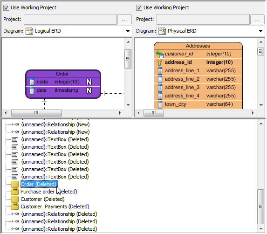Click the Order (Deleted) entity icon

(x=15, y=184)
